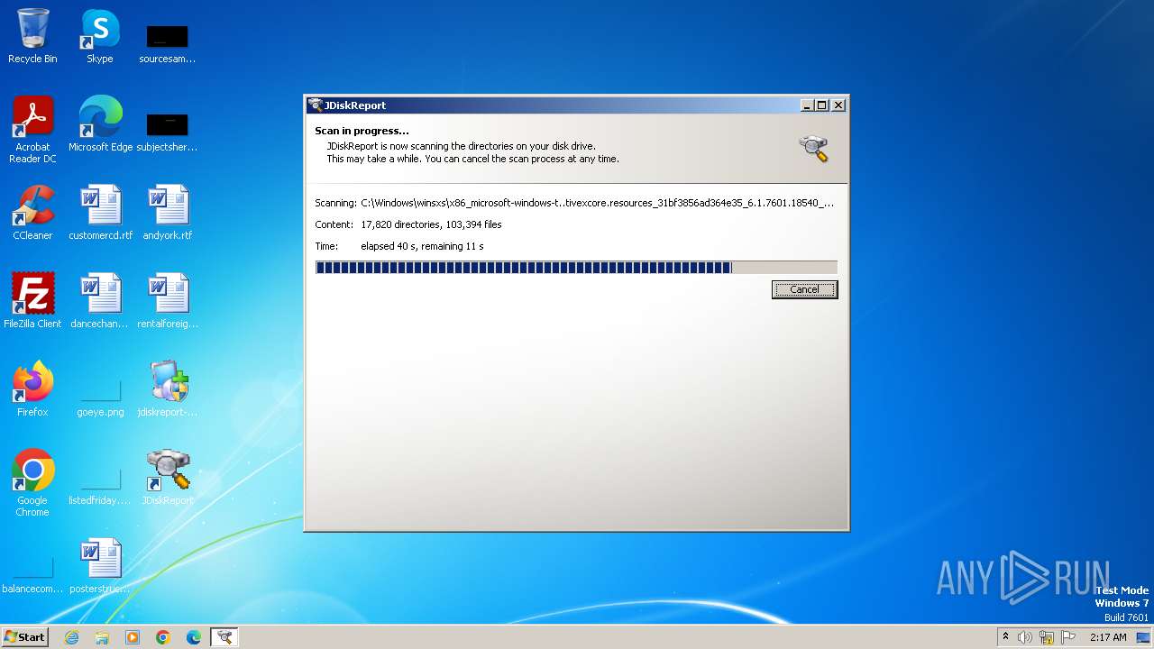This screenshot has height=649, width=1154.
Task: Select the sourcesam... desktop file
Action: (167, 43)
